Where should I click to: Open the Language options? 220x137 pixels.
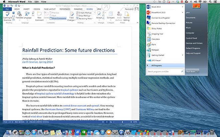[x=27, y=15]
